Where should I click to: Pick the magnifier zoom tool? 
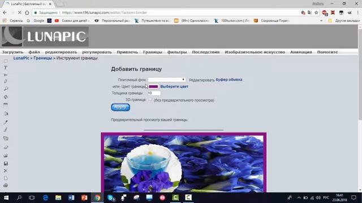pos(6,89)
